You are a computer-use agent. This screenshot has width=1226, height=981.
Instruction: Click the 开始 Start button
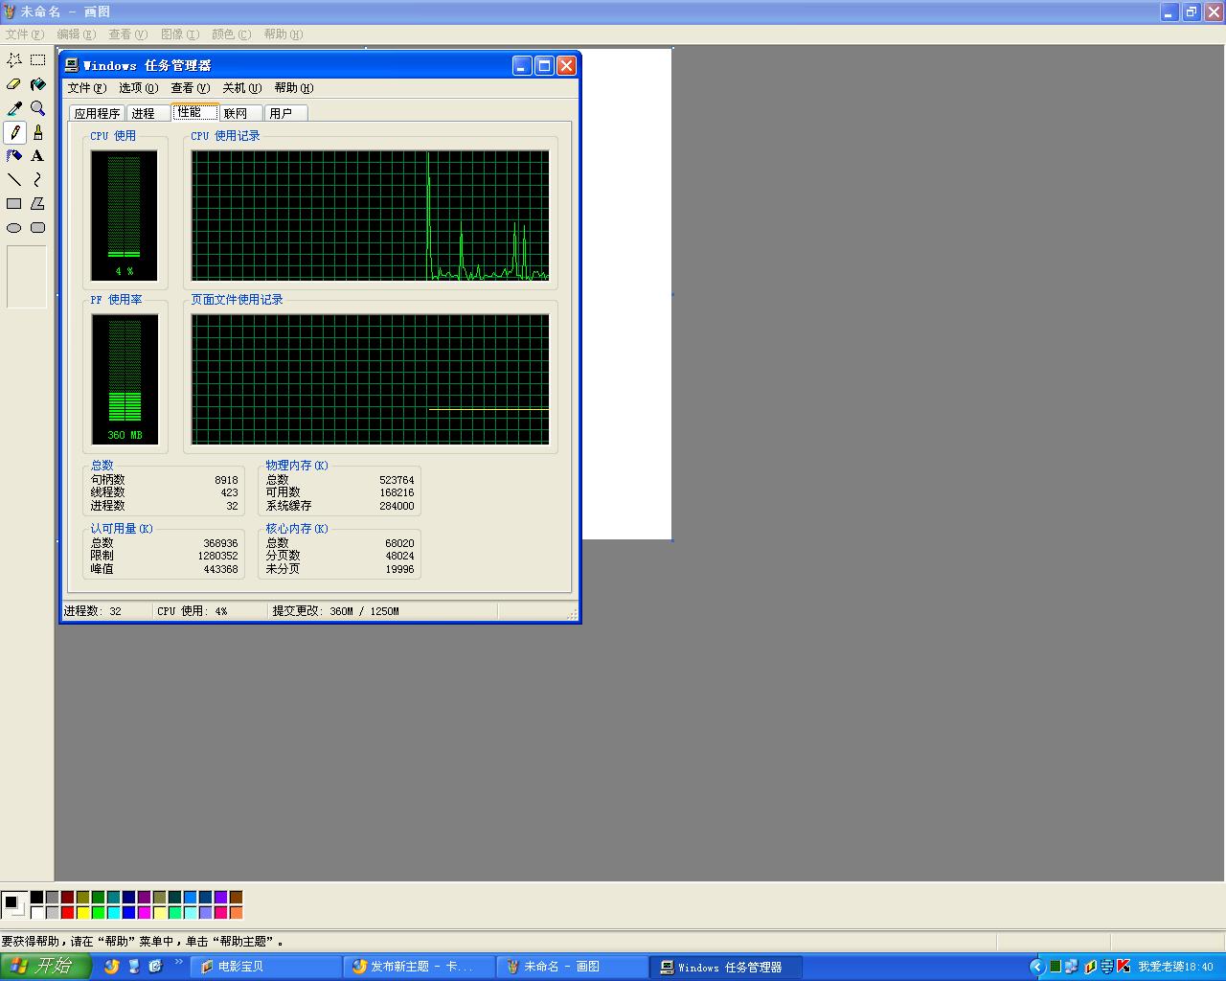click(46, 967)
